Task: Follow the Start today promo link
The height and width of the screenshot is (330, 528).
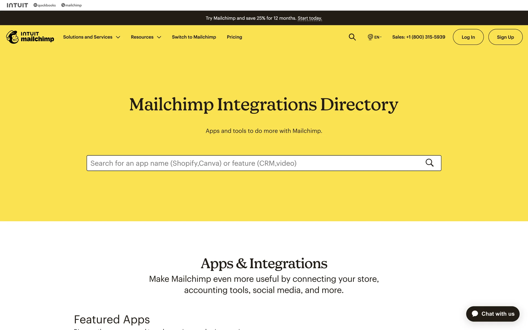Action: [310, 18]
